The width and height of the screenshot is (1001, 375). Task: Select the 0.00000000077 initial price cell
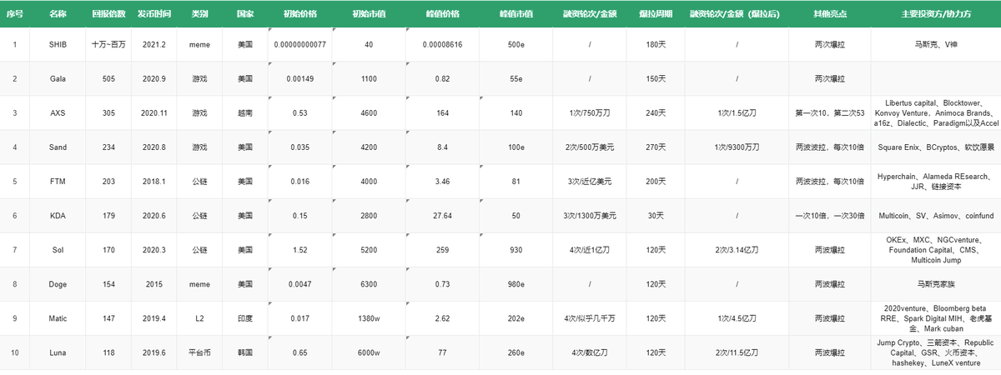pos(300,44)
